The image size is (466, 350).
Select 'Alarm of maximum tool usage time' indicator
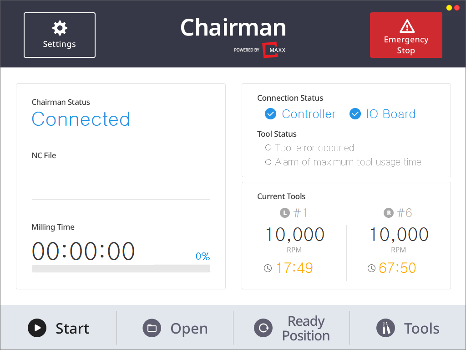pos(268,162)
